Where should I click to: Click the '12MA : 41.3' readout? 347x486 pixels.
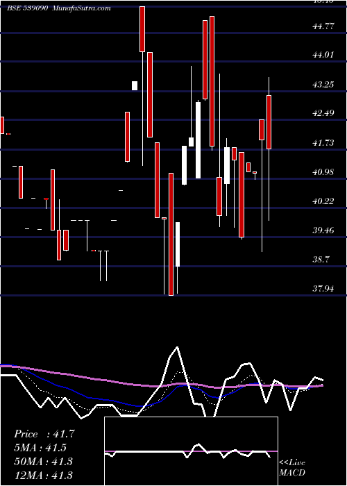[x=43, y=475]
